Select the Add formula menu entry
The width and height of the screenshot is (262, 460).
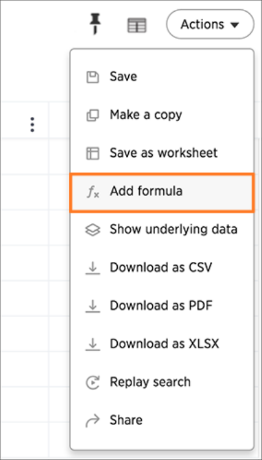[x=162, y=192]
